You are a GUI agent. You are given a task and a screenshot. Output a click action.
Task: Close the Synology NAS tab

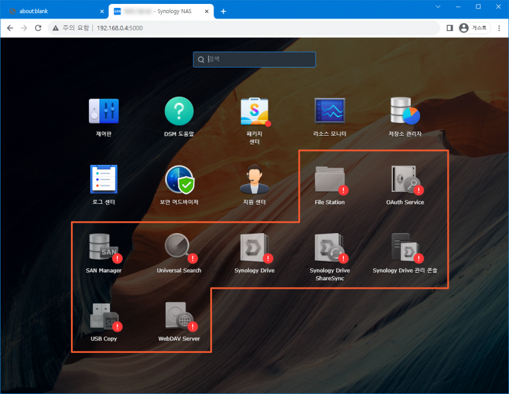click(x=207, y=11)
